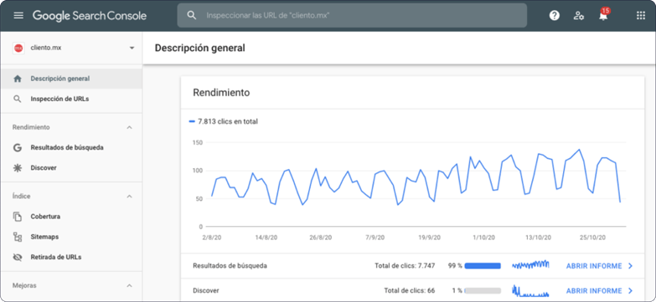Click the 13/10/20 date axis label
656x302 pixels.
[x=539, y=238]
